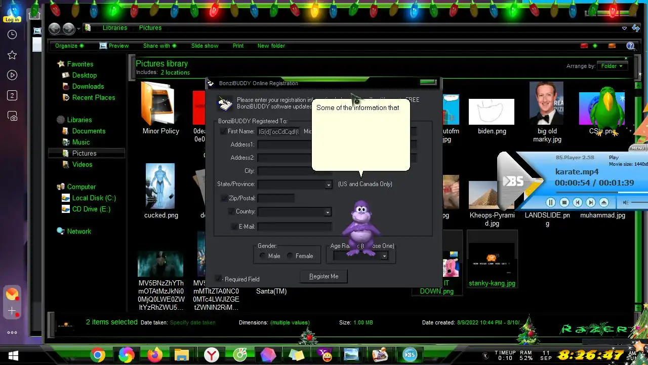Select Documents library in sidebar
Screen dimensions: 648x365
pyautogui.click(x=89, y=131)
